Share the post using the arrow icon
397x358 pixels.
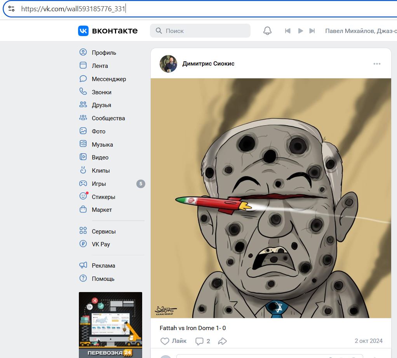click(222, 341)
